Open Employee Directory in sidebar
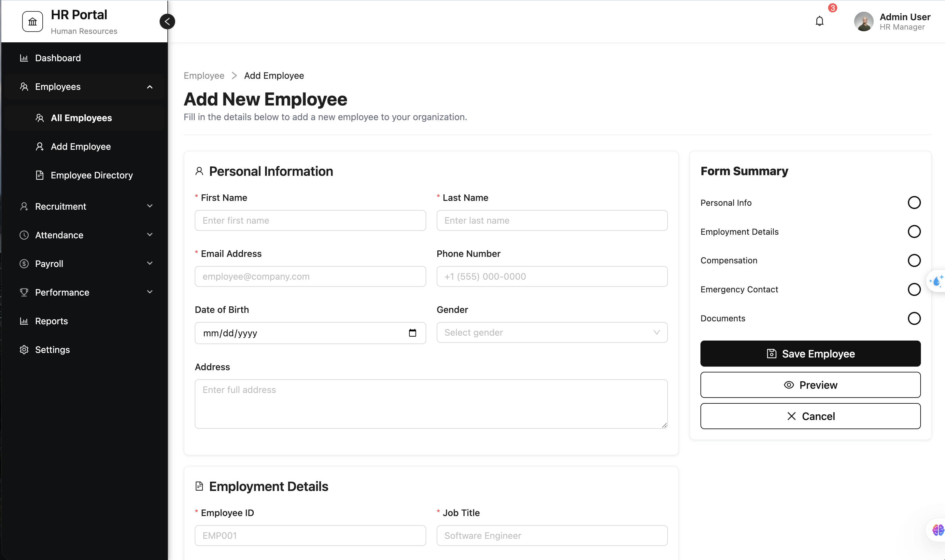Viewport: 945px width, 560px height. pos(85,175)
